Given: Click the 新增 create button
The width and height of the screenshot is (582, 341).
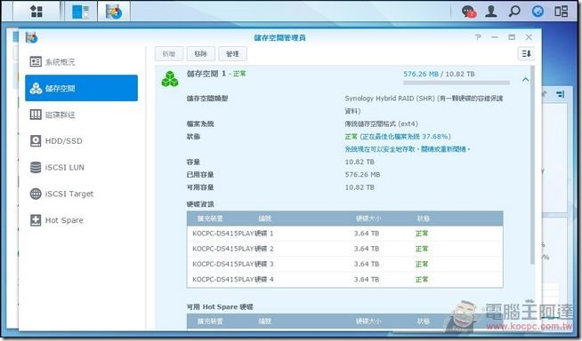Looking at the screenshot, I should (169, 53).
